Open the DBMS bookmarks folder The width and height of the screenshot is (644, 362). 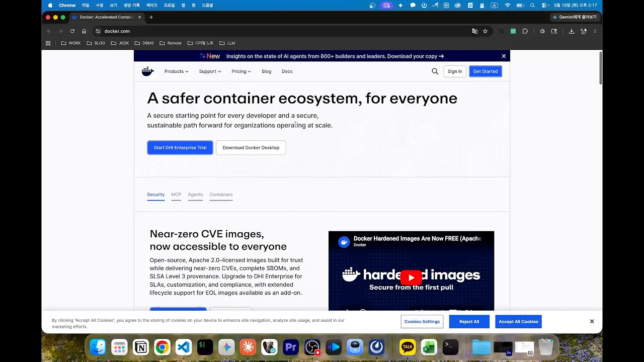144,43
